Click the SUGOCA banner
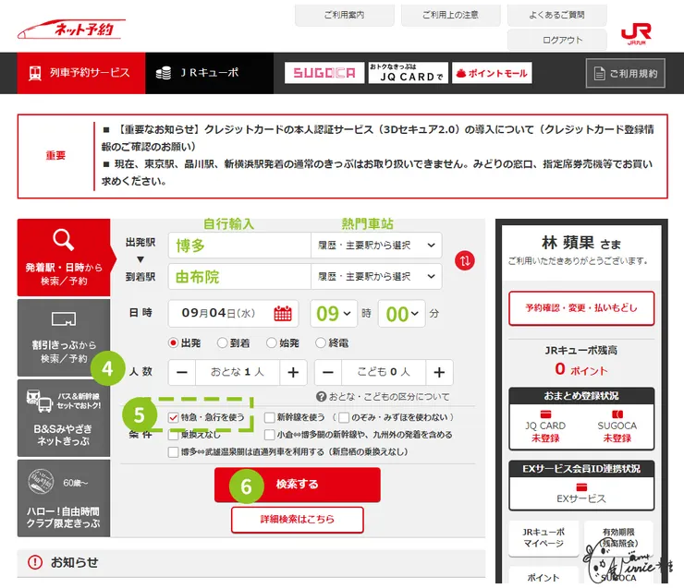684x588 pixels. pyautogui.click(x=324, y=73)
